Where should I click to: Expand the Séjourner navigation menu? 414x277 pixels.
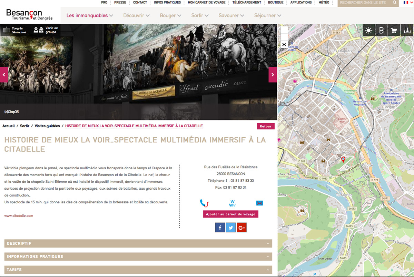[x=268, y=15]
